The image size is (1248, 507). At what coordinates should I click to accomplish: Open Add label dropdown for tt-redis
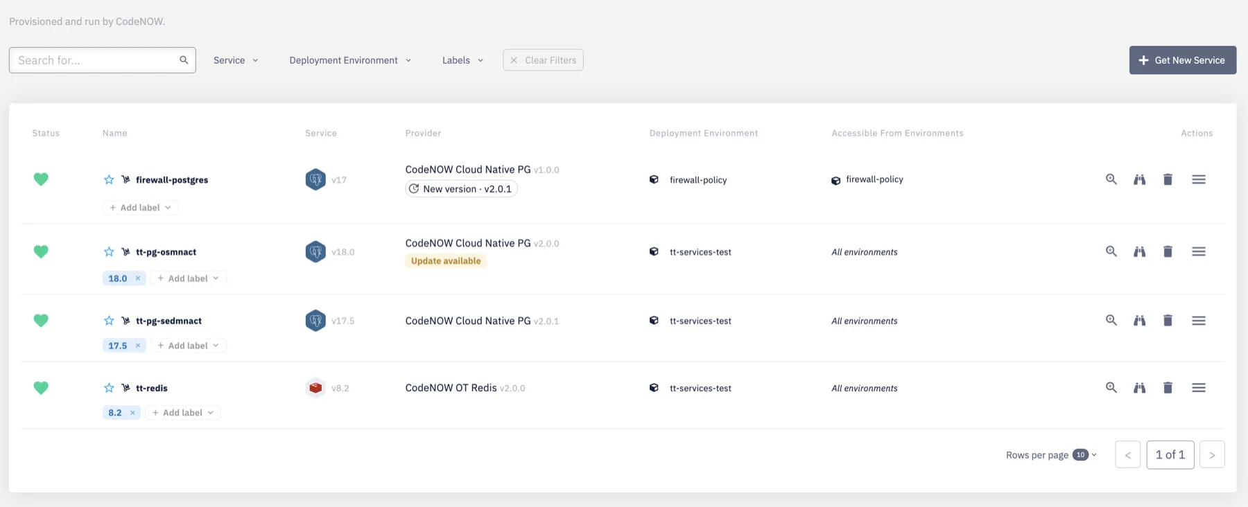(x=183, y=413)
